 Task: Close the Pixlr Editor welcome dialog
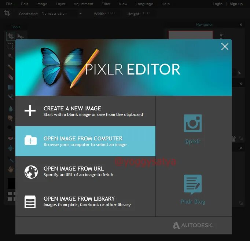[x=225, y=47]
